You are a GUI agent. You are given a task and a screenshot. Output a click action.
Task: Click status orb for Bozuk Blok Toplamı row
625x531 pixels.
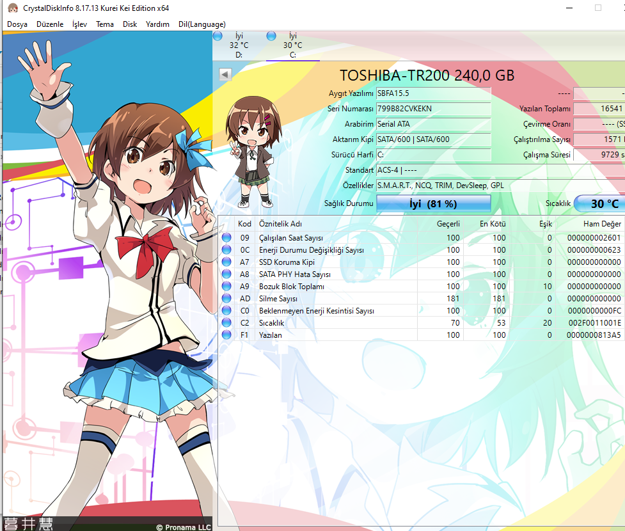[x=226, y=286]
